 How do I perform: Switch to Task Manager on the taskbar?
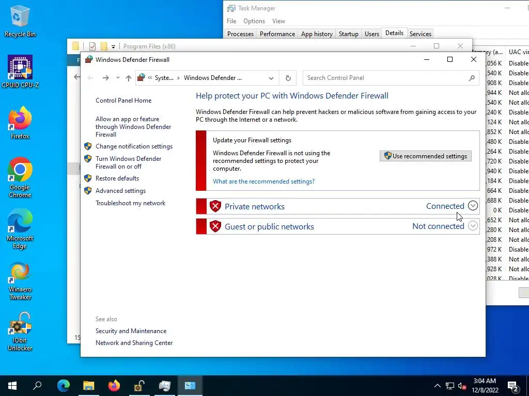point(165,386)
